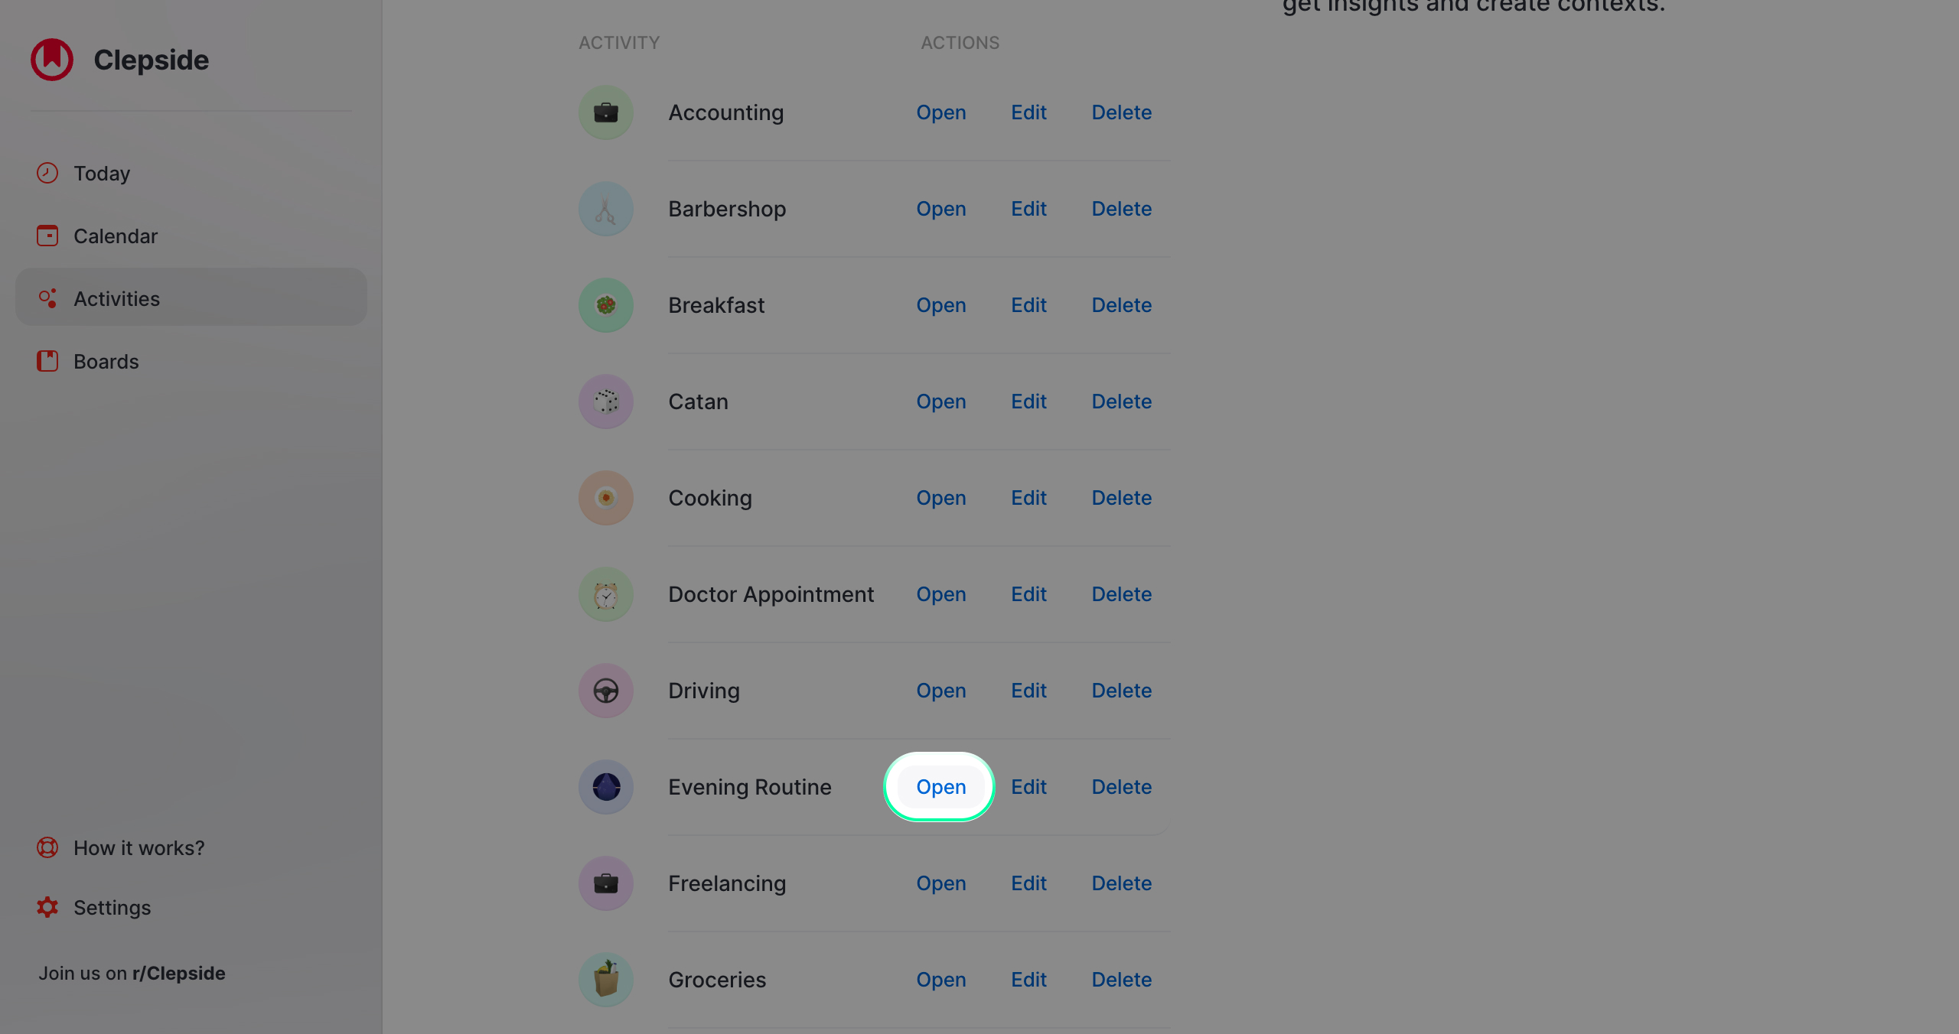Open the Settings gear icon
The image size is (1959, 1034).
pyautogui.click(x=47, y=907)
